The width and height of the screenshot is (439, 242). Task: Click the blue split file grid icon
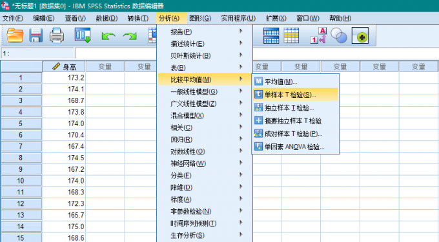pyautogui.click(x=271, y=35)
